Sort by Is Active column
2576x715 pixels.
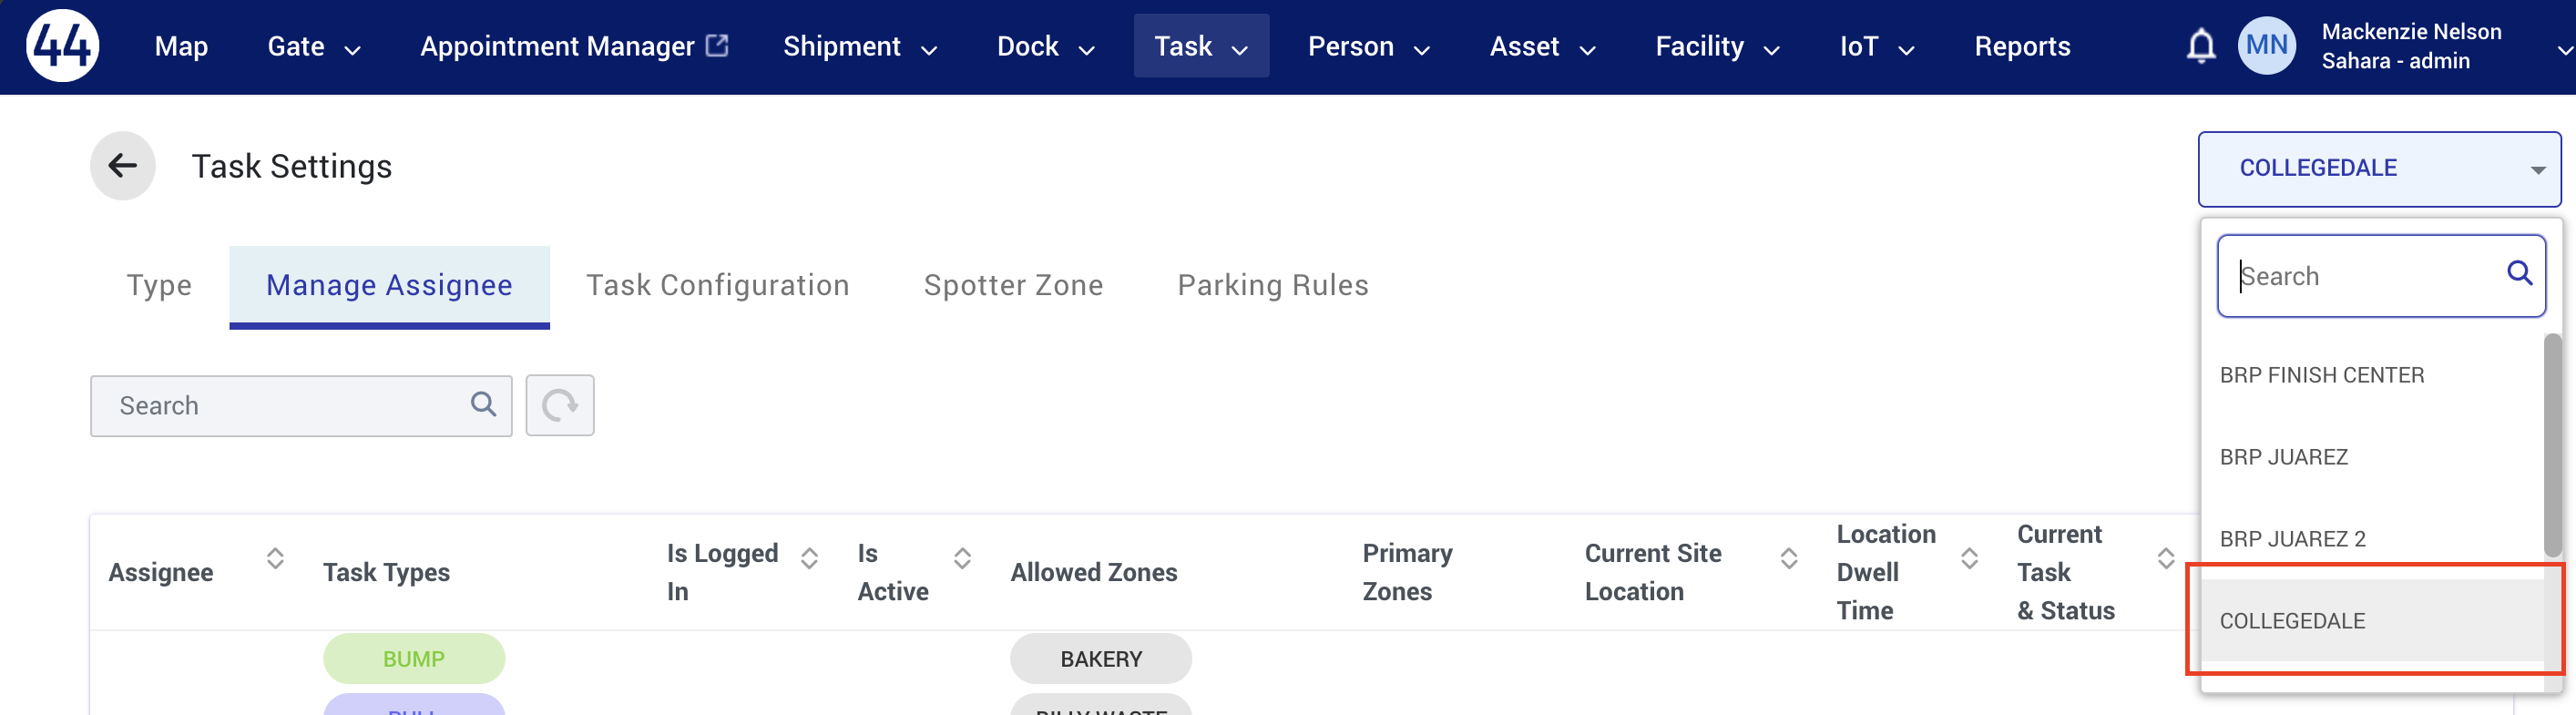tap(962, 558)
